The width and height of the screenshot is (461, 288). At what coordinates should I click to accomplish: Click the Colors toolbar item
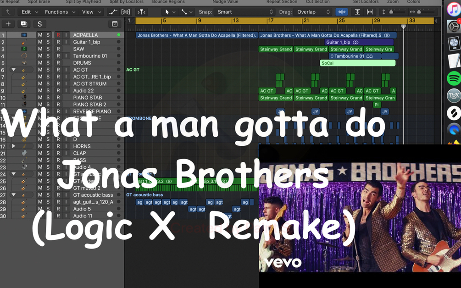[x=413, y=2]
